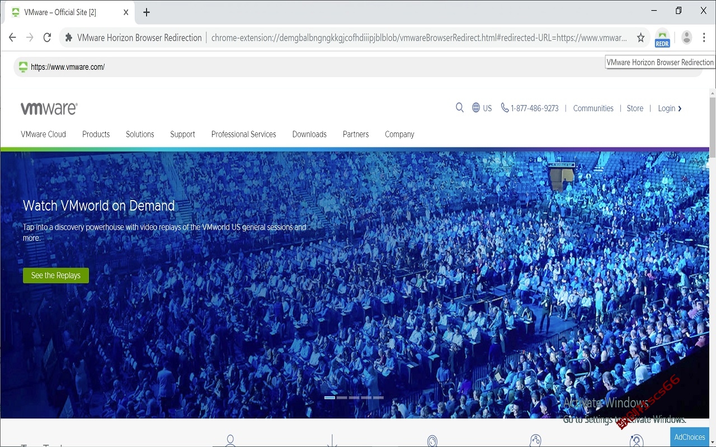Click the extension puzzle icon in address bar

point(69,37)
